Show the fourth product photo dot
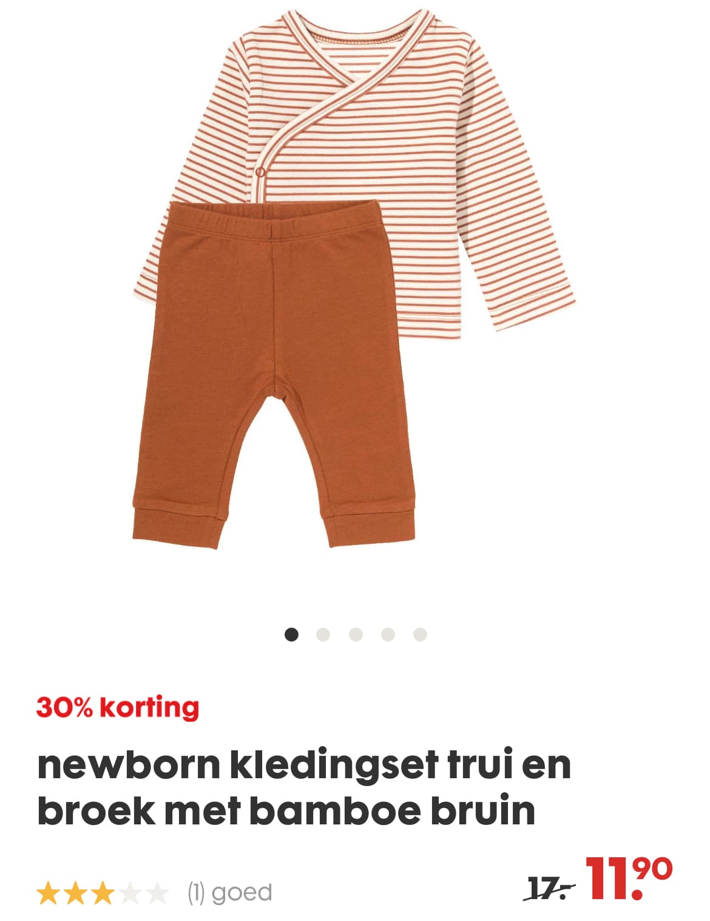710x921 pixels. pyautogui.click(x=388, y=635)
